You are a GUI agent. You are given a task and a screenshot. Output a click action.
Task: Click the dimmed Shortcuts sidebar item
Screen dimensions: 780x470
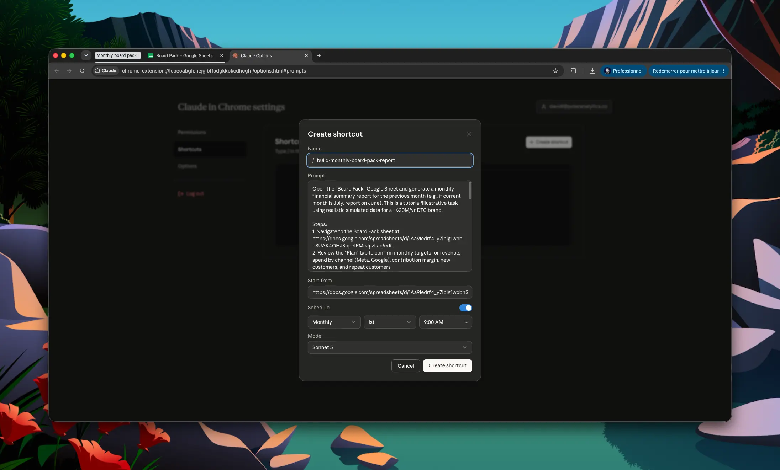210,149
